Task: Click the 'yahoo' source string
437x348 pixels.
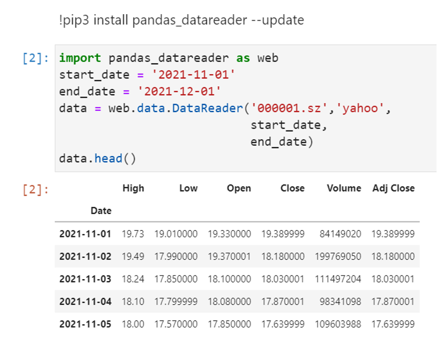Action: pos(360,108)
